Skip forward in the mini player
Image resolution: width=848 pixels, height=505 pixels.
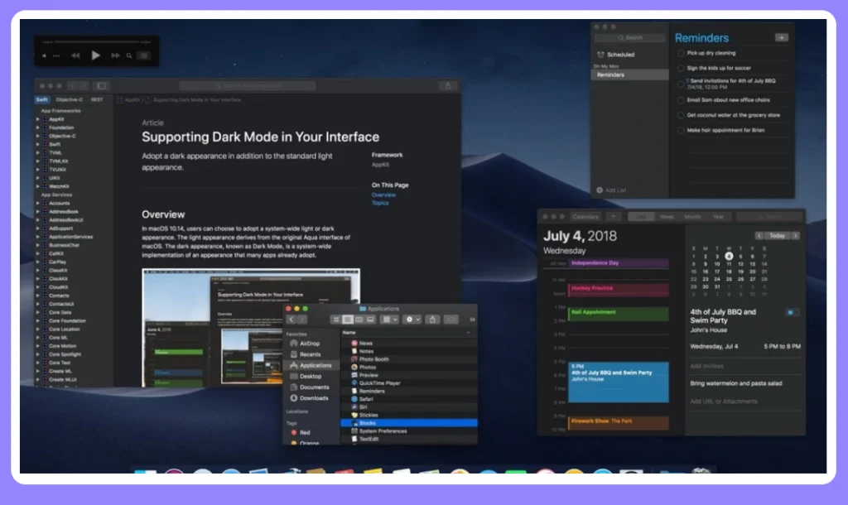coord(115,55)
